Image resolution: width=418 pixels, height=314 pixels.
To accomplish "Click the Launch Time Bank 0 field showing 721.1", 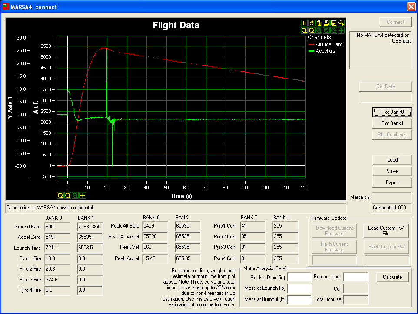I will click(x=57, y=248).
